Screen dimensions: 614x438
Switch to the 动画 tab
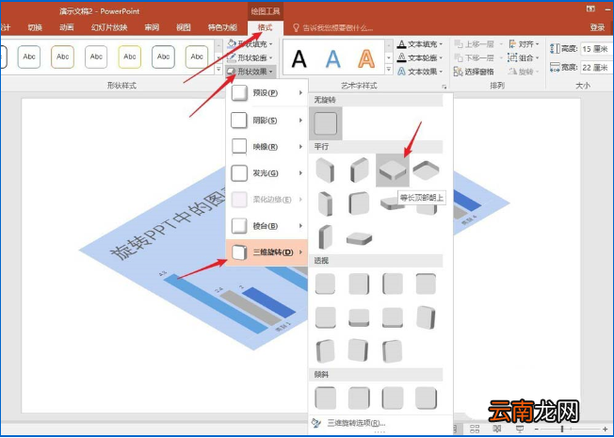(67, 27)
